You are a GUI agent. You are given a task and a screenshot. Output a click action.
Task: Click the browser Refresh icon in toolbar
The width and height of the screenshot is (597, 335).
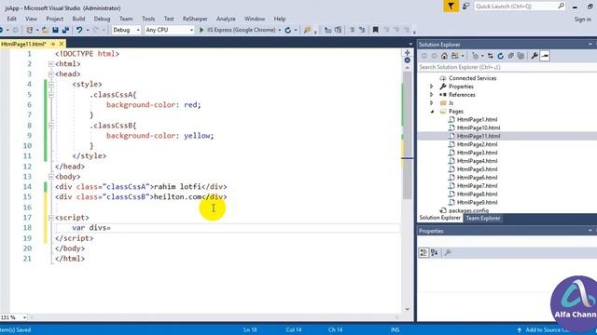point(288,30)
